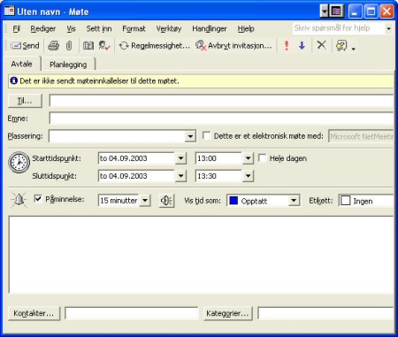Open the Verktøy menu
Screen dimensions: 398x337
[x=169, y=28]
